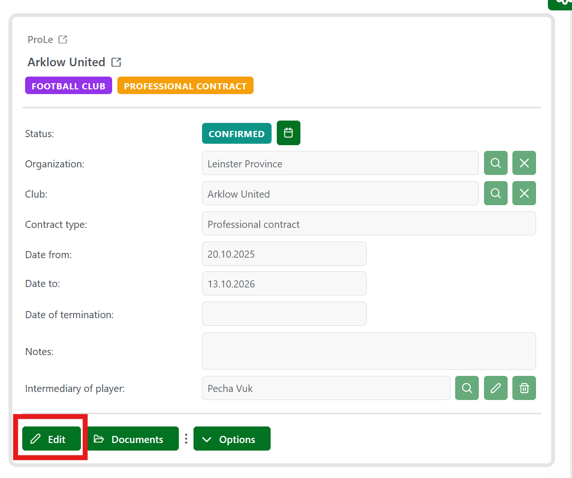Click the three-dot separator menu

[x=186, y=439]
